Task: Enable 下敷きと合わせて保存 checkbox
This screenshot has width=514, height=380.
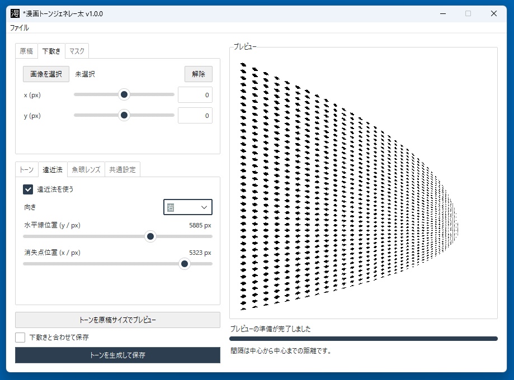Action: [20, 338]
